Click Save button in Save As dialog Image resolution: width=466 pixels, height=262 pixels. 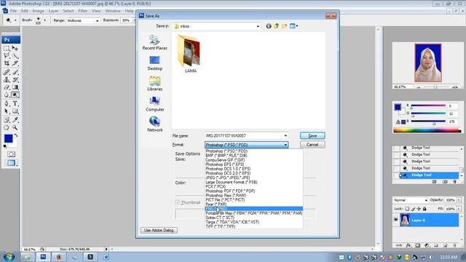point(312,136)
